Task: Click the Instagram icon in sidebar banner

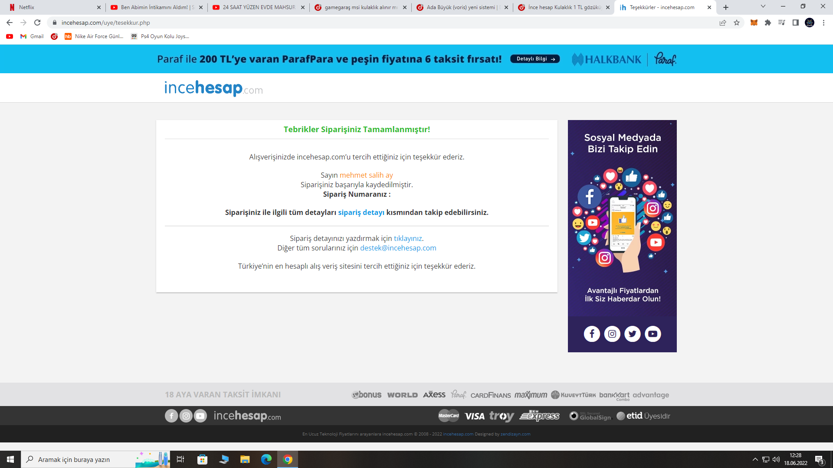Action: (x=612, y=334)
